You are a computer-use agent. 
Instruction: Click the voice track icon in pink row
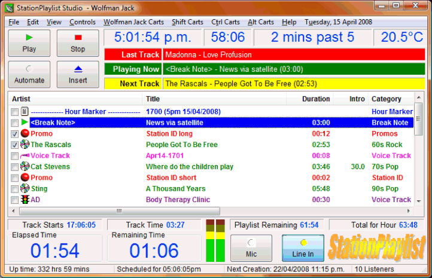coord(25,155)
